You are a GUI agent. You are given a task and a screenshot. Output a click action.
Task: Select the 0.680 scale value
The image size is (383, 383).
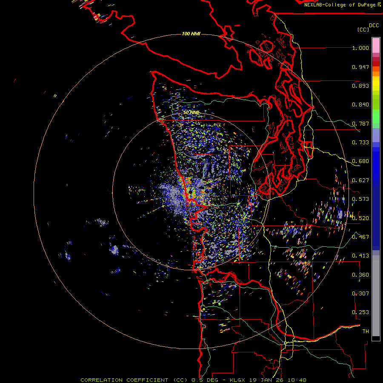pos(360,161)
